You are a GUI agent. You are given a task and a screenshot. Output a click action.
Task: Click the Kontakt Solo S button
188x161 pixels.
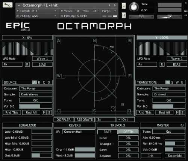pos(124,6)
